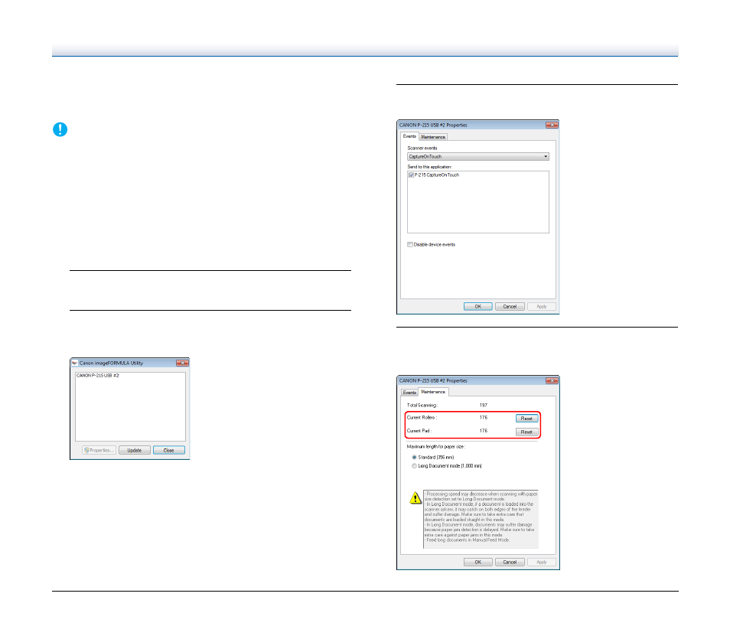Enable the Disable device events checkbox
The image size is (730, 626).
coord(410,245)
